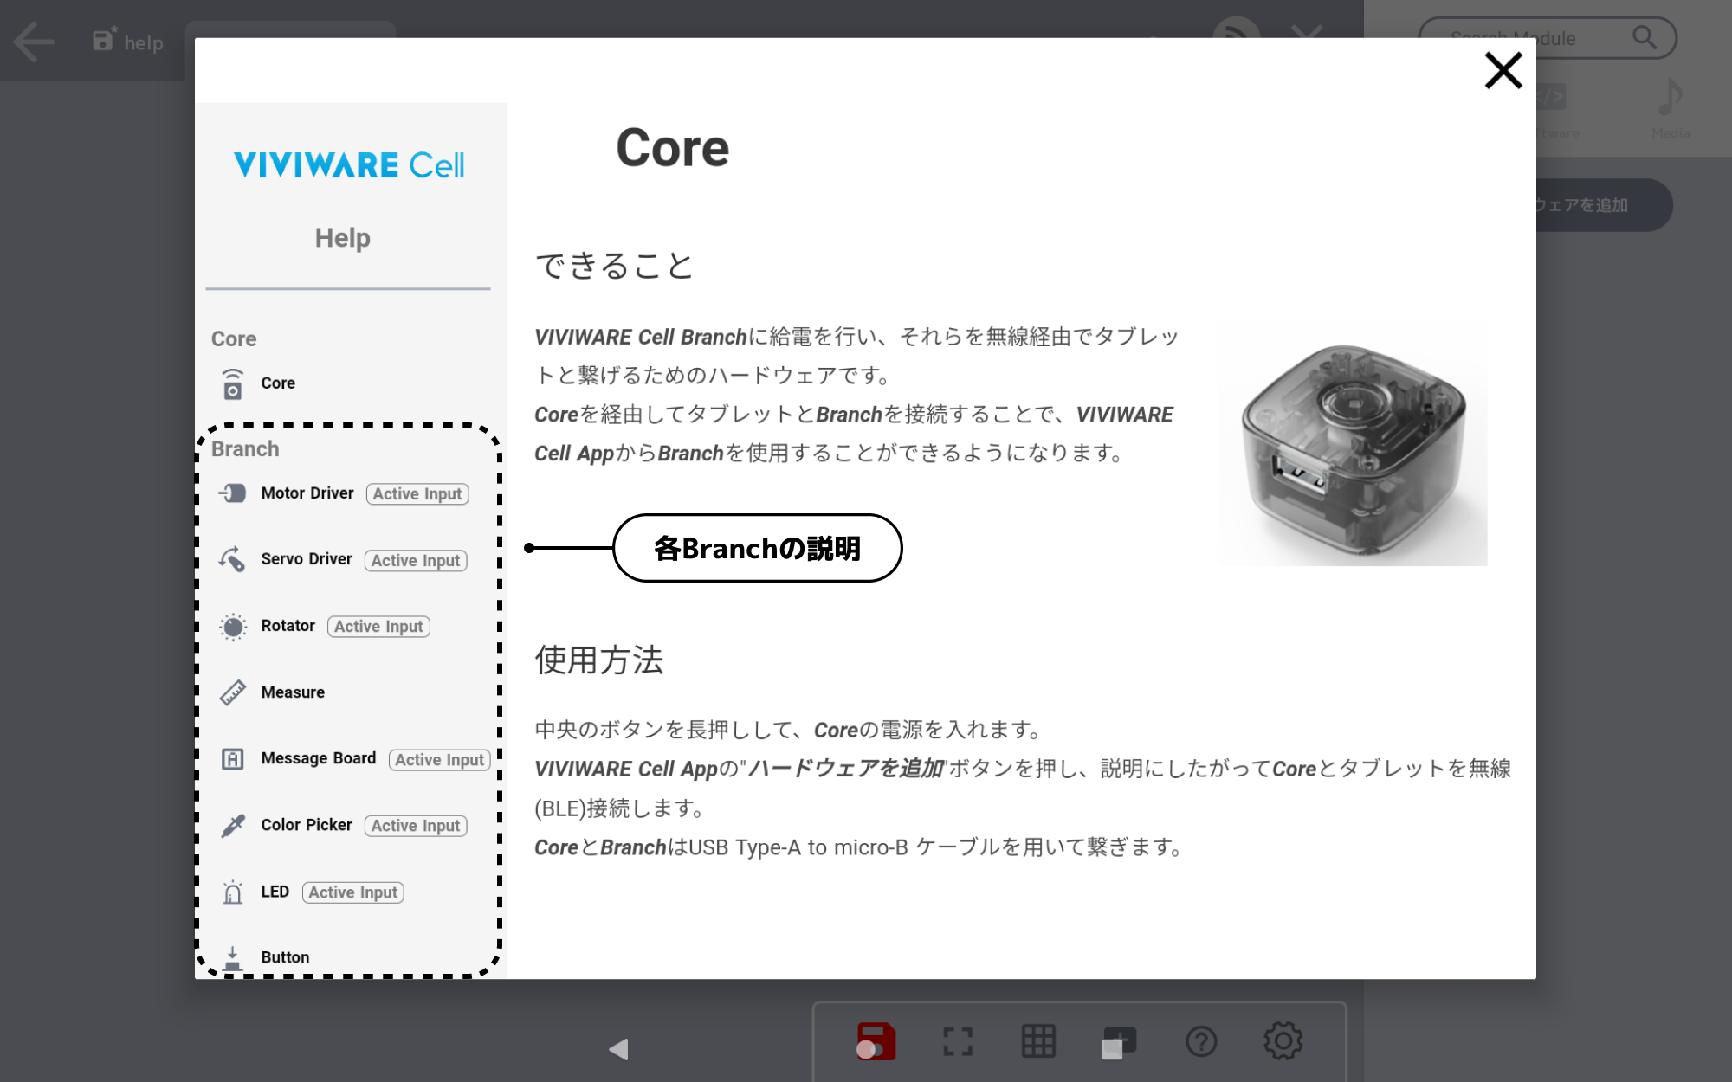Click Active Input badge beside Message Board
This screenshot has height=1082, width=1732.
pyautogui.click(x=440, y=759)
